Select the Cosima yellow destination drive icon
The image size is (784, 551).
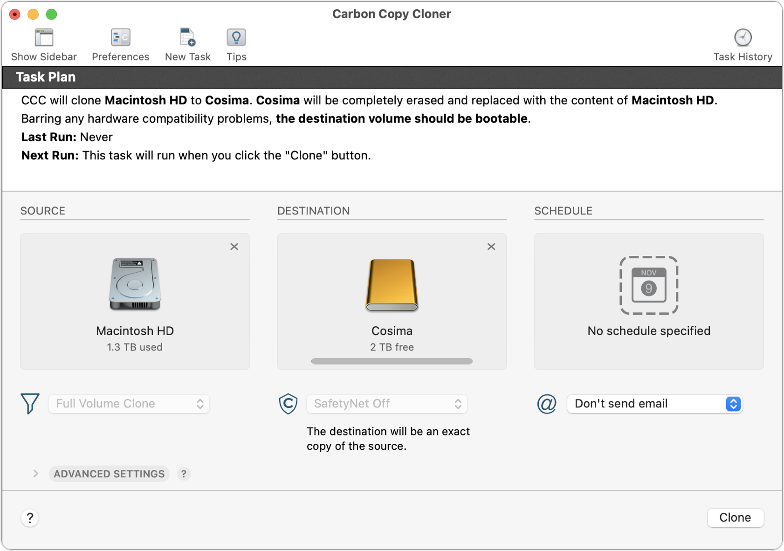pyautogui.click(x=392, y=285)
